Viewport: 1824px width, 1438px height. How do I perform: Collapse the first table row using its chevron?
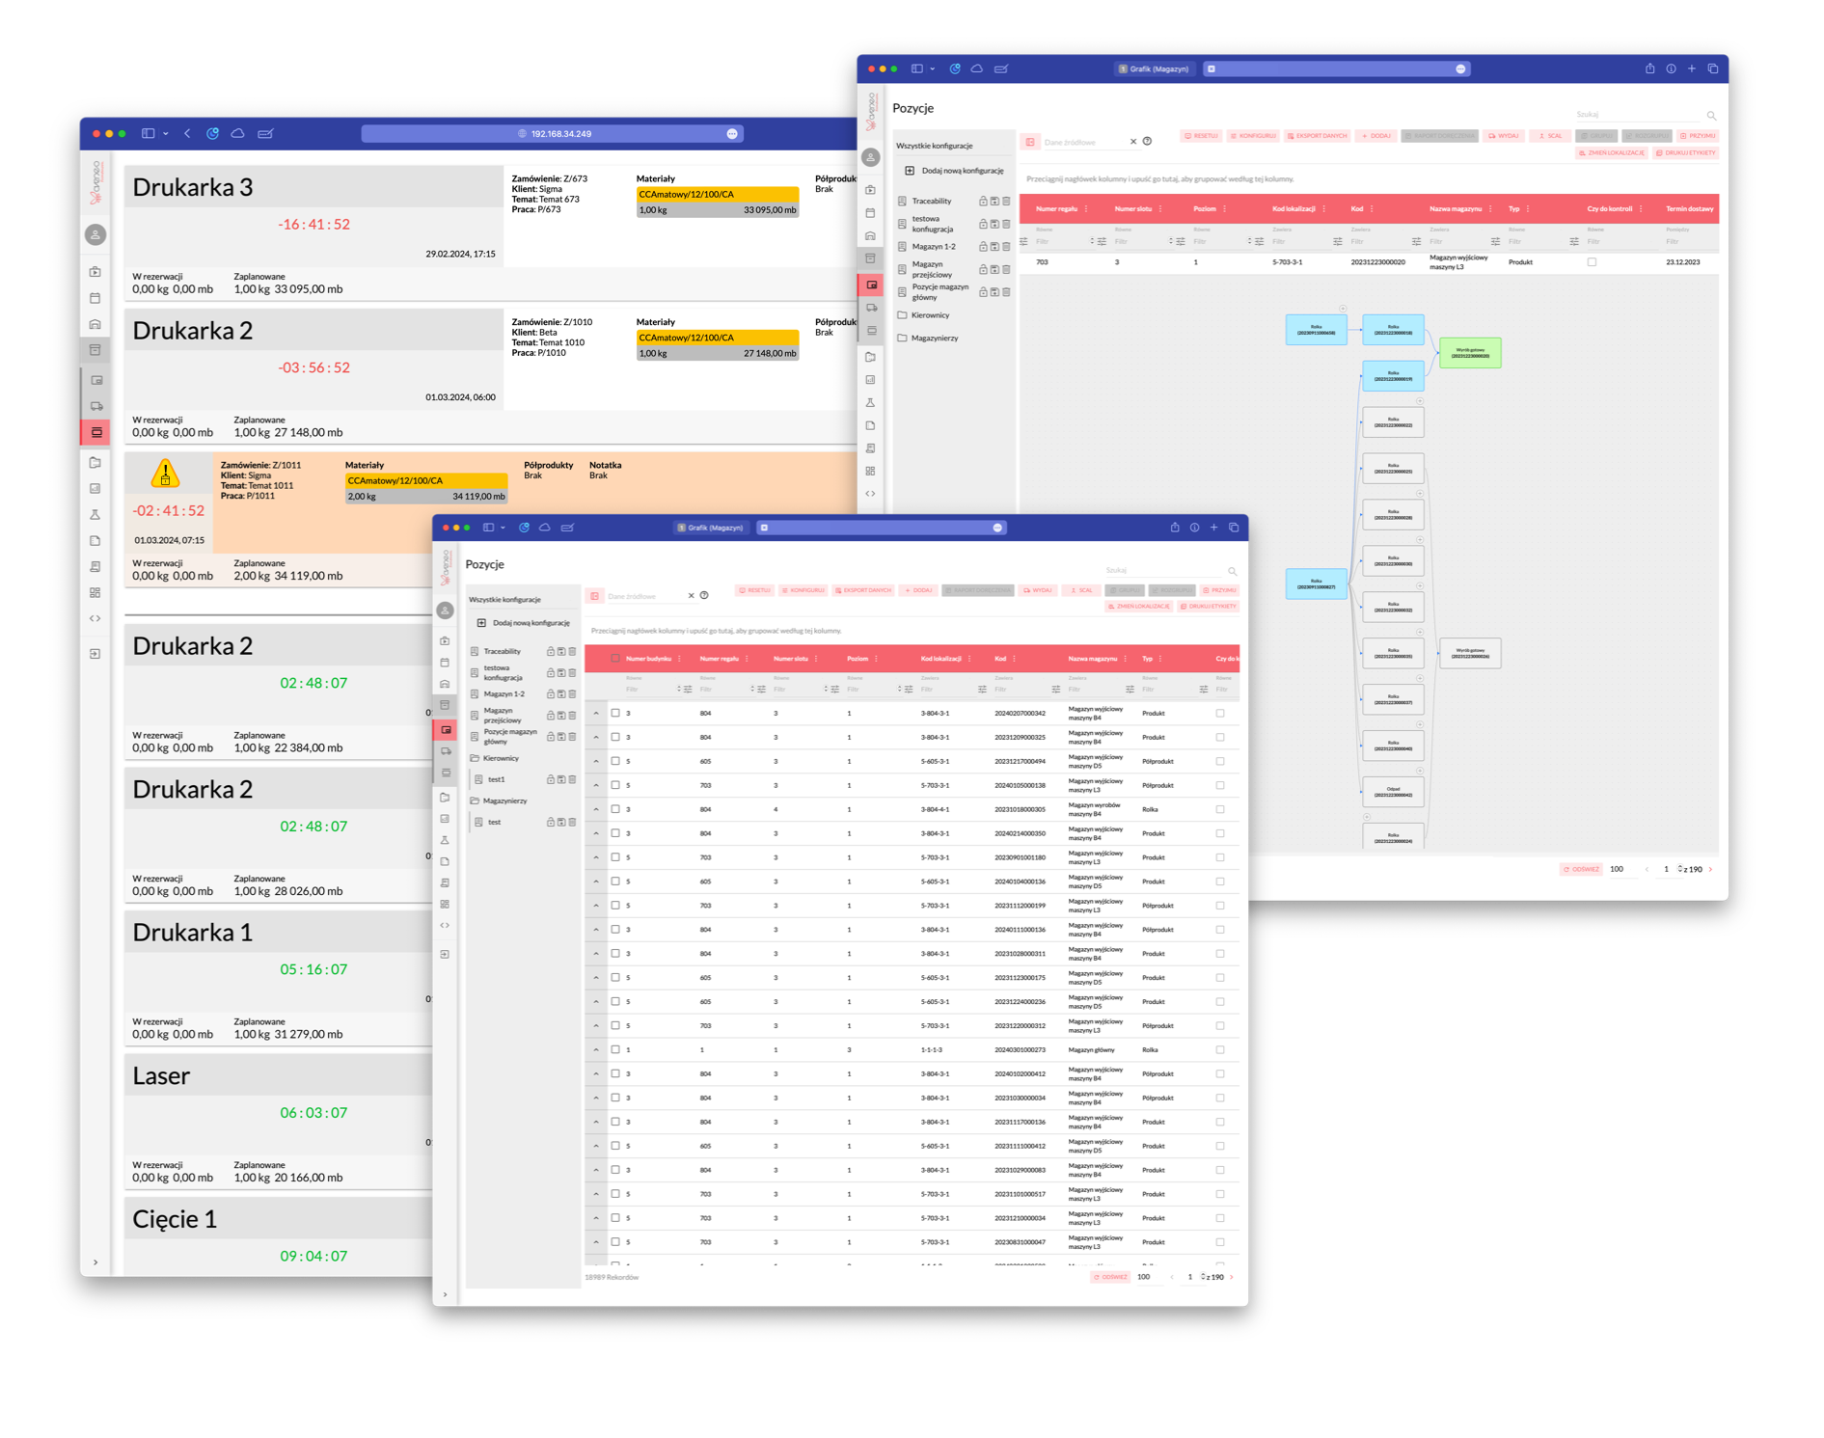pyautogui.click(x=596, y=713)
